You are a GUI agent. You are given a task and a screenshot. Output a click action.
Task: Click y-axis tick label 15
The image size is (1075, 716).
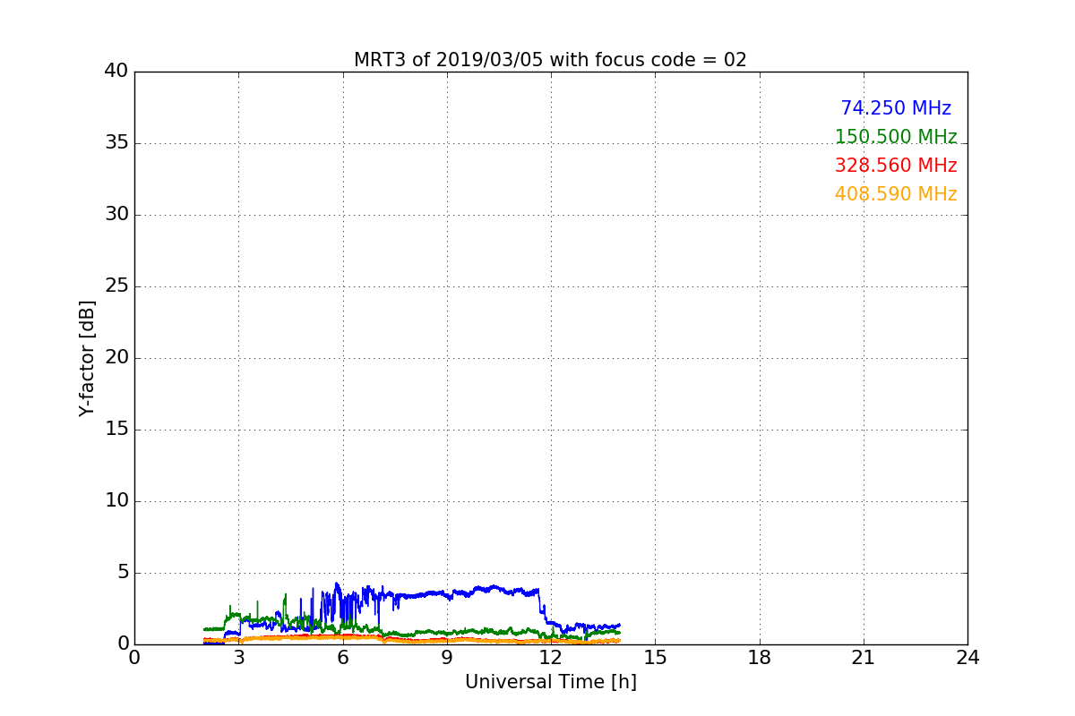[116, 430]
